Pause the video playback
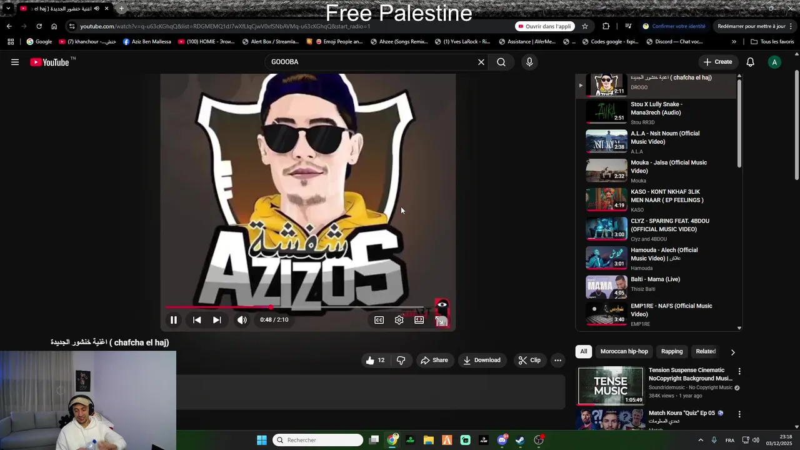The height and width of the screenshot is (450, 800). tap(174, 320)
